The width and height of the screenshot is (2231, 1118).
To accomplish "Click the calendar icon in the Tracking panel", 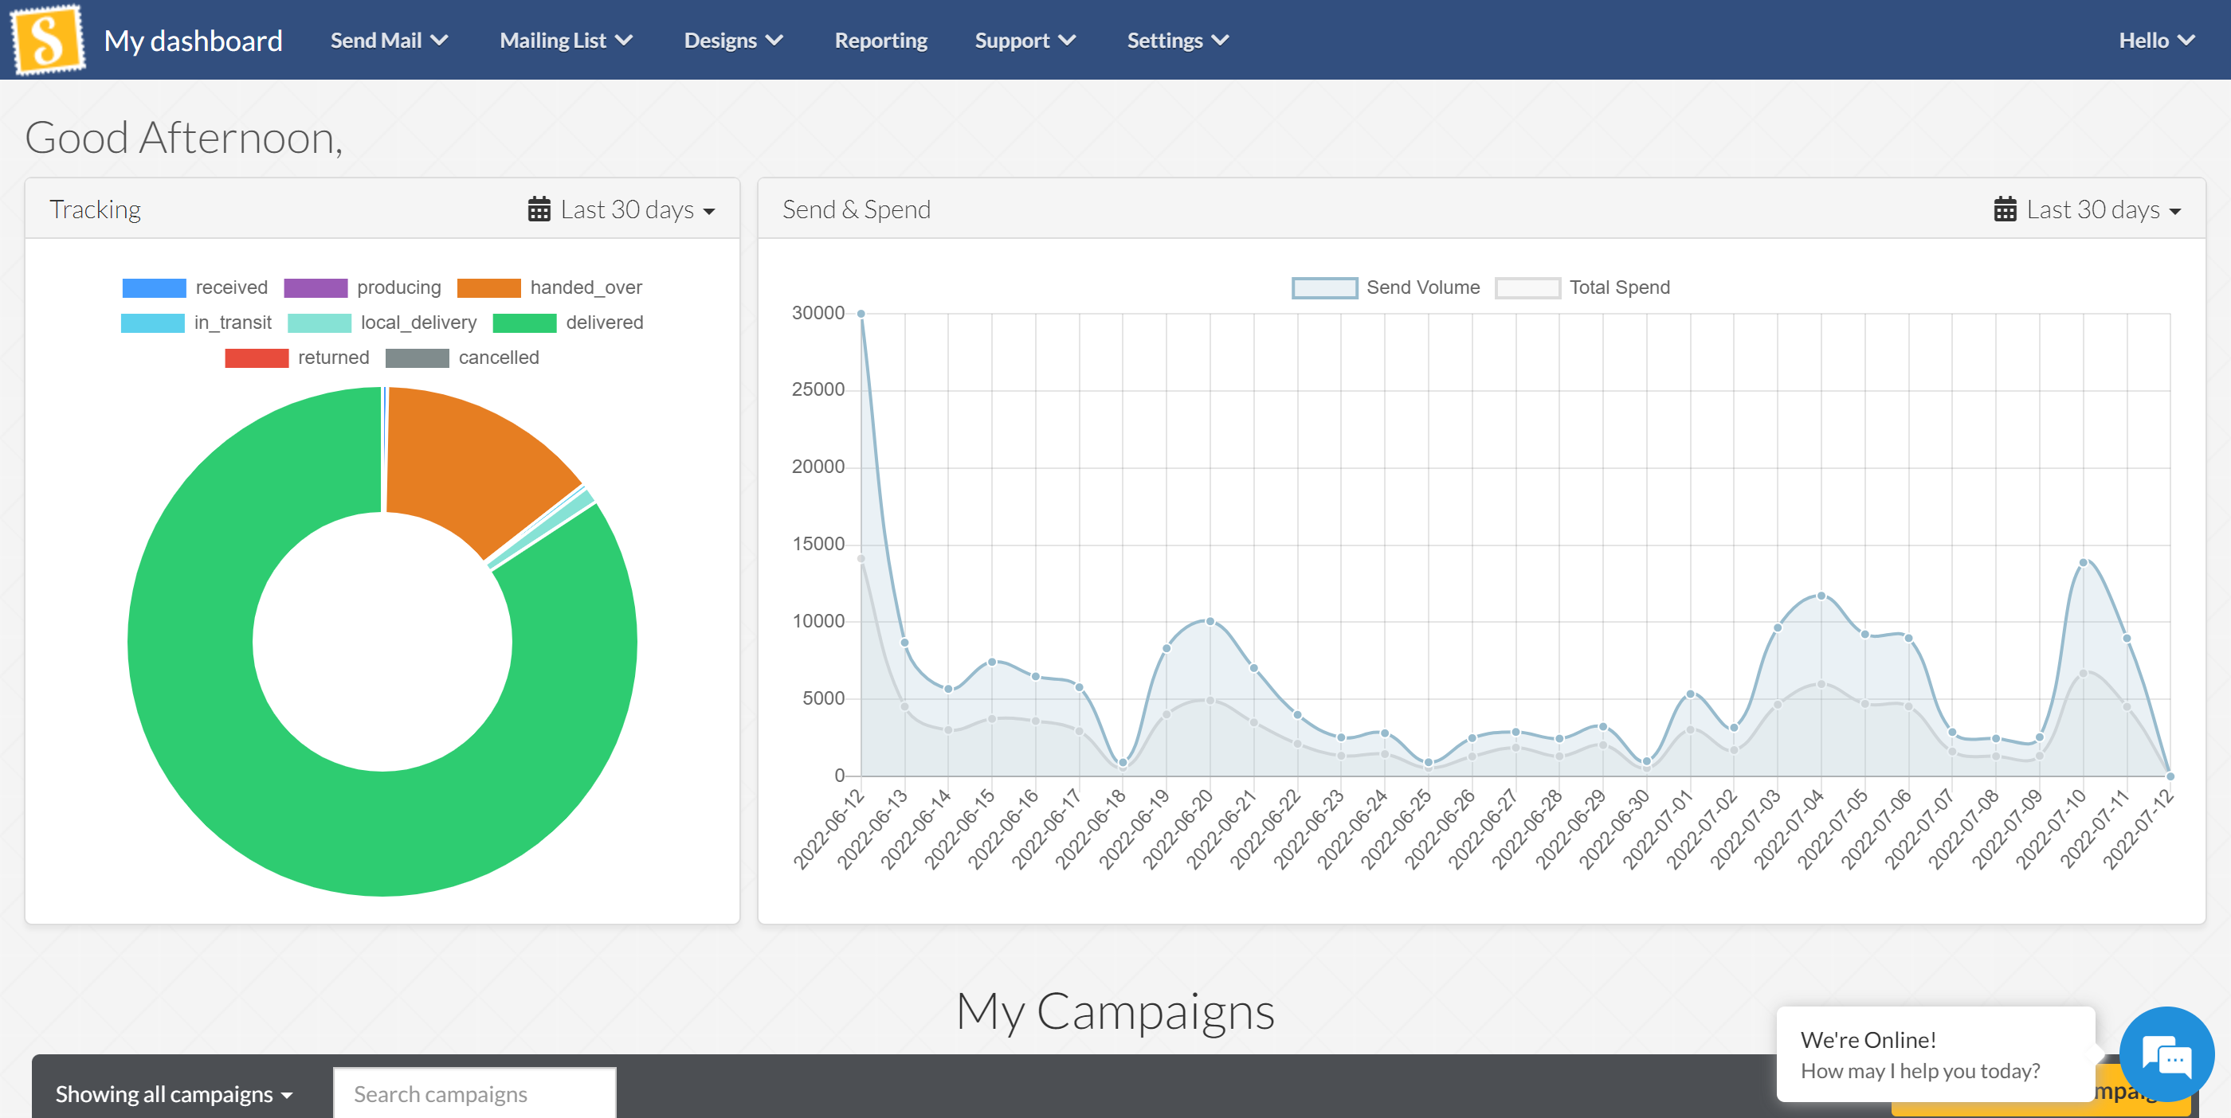I will coord(539,209).
